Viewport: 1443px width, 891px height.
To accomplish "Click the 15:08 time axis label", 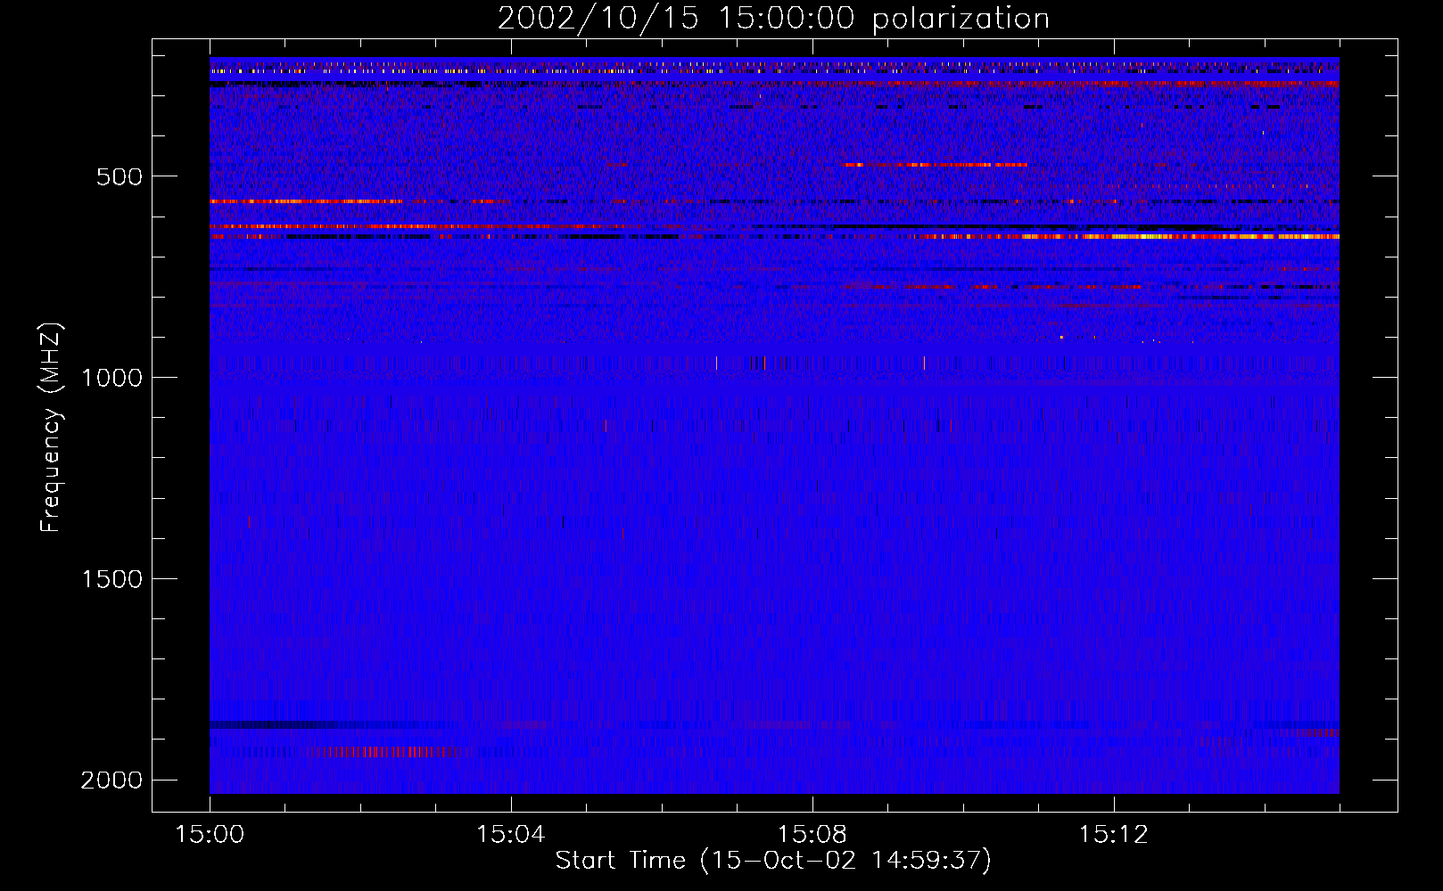I will [x=812, y=835].
